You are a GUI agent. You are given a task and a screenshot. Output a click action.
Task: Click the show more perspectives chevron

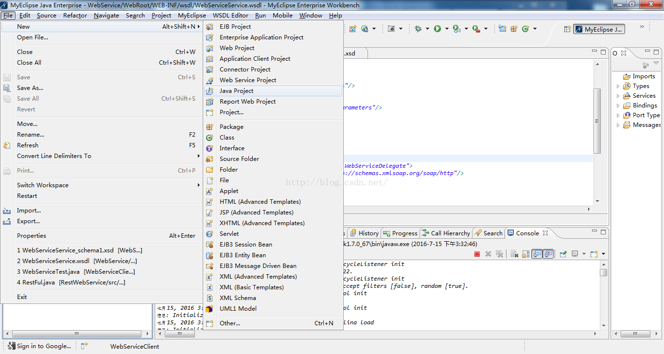click(642, 27)
